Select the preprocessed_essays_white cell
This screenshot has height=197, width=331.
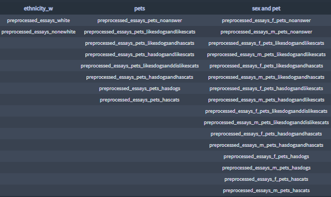[x=38, y=21]
